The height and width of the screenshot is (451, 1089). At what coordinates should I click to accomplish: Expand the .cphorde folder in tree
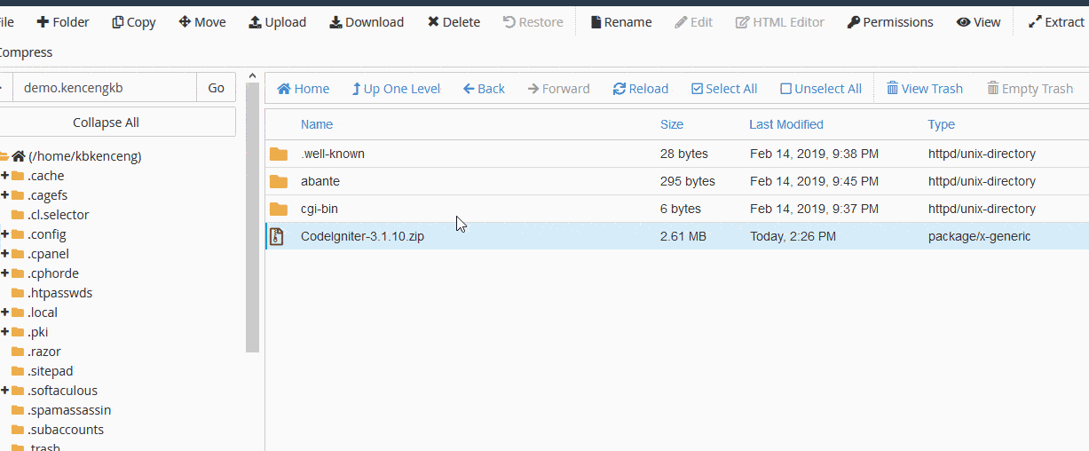pyautogui.click(x=4, y=273)
